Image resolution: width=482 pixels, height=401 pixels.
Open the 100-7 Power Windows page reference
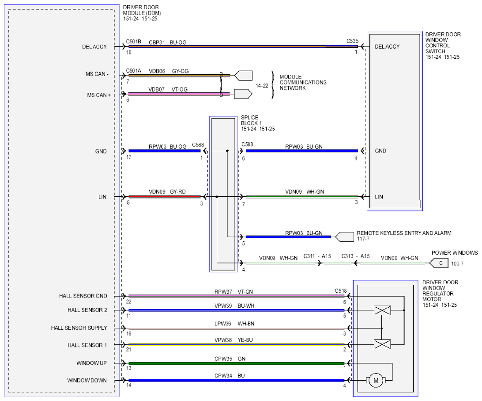coord(457,264)
